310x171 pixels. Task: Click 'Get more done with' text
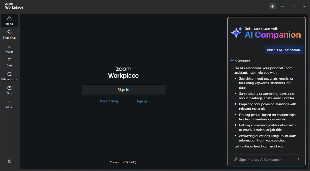[x=261, y=28]
